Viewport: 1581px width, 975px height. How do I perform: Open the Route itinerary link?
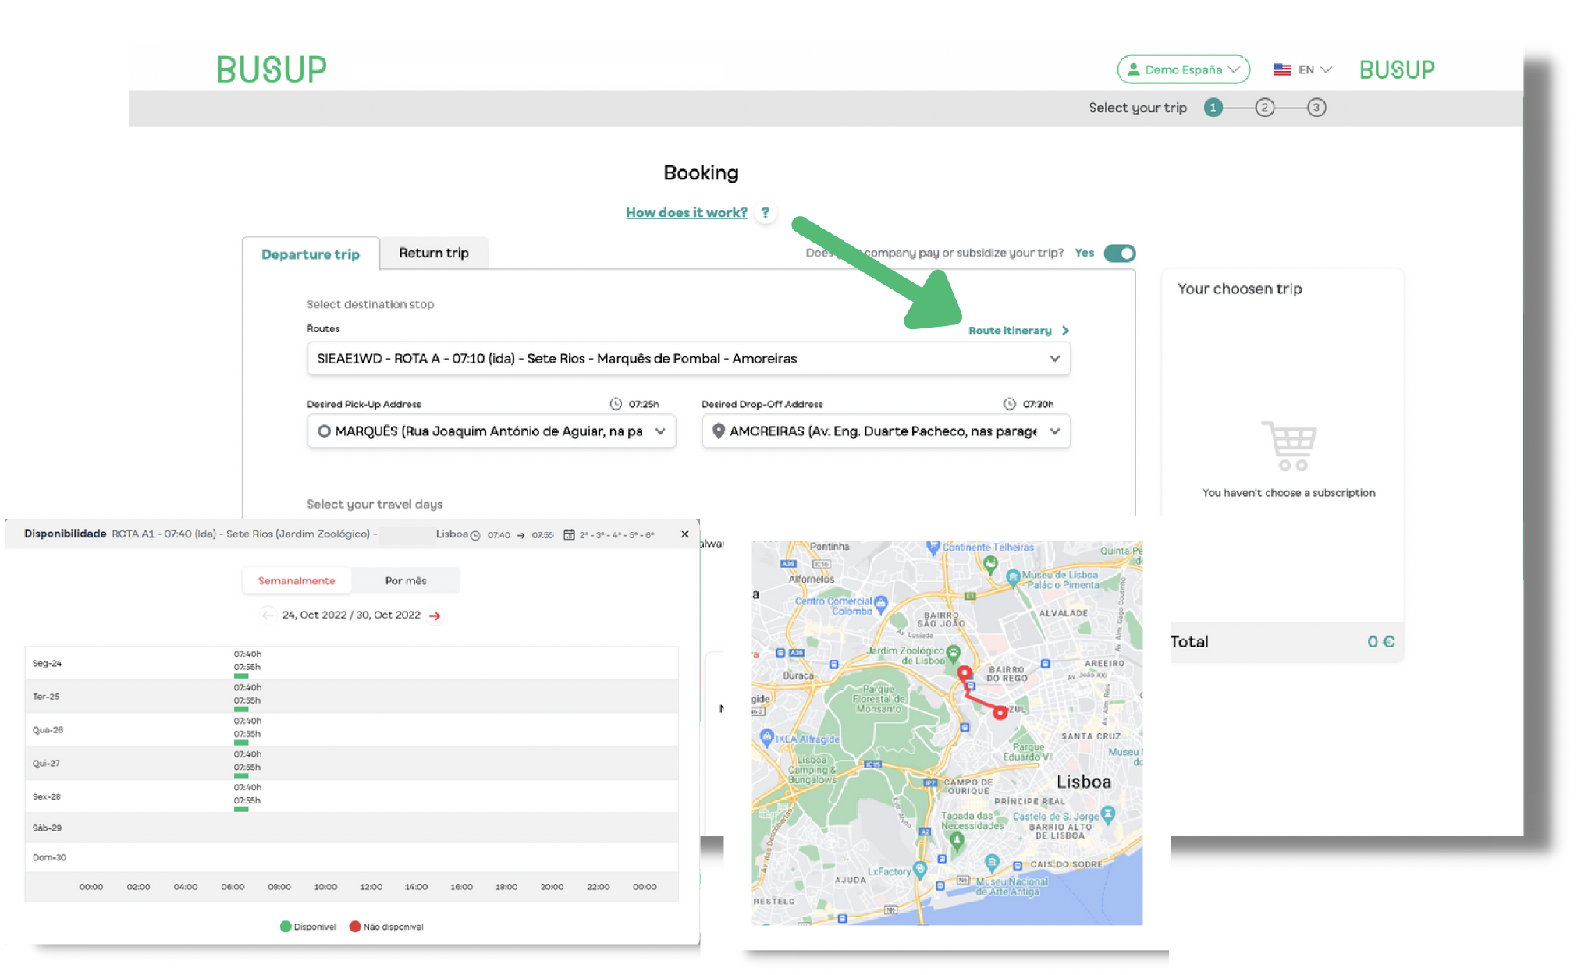(x=1010, y=331)
